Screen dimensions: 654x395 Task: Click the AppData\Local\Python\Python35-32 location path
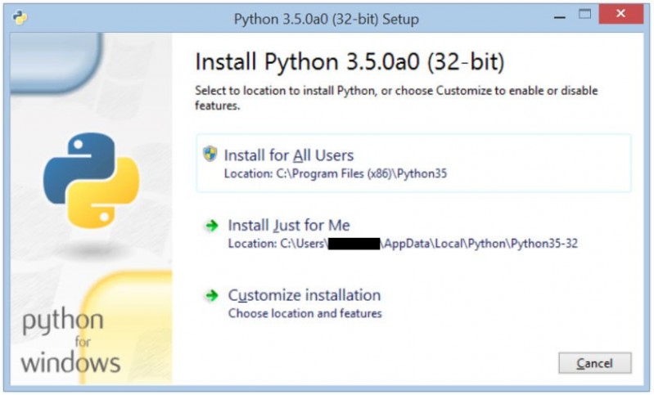(x=480, y=244)
